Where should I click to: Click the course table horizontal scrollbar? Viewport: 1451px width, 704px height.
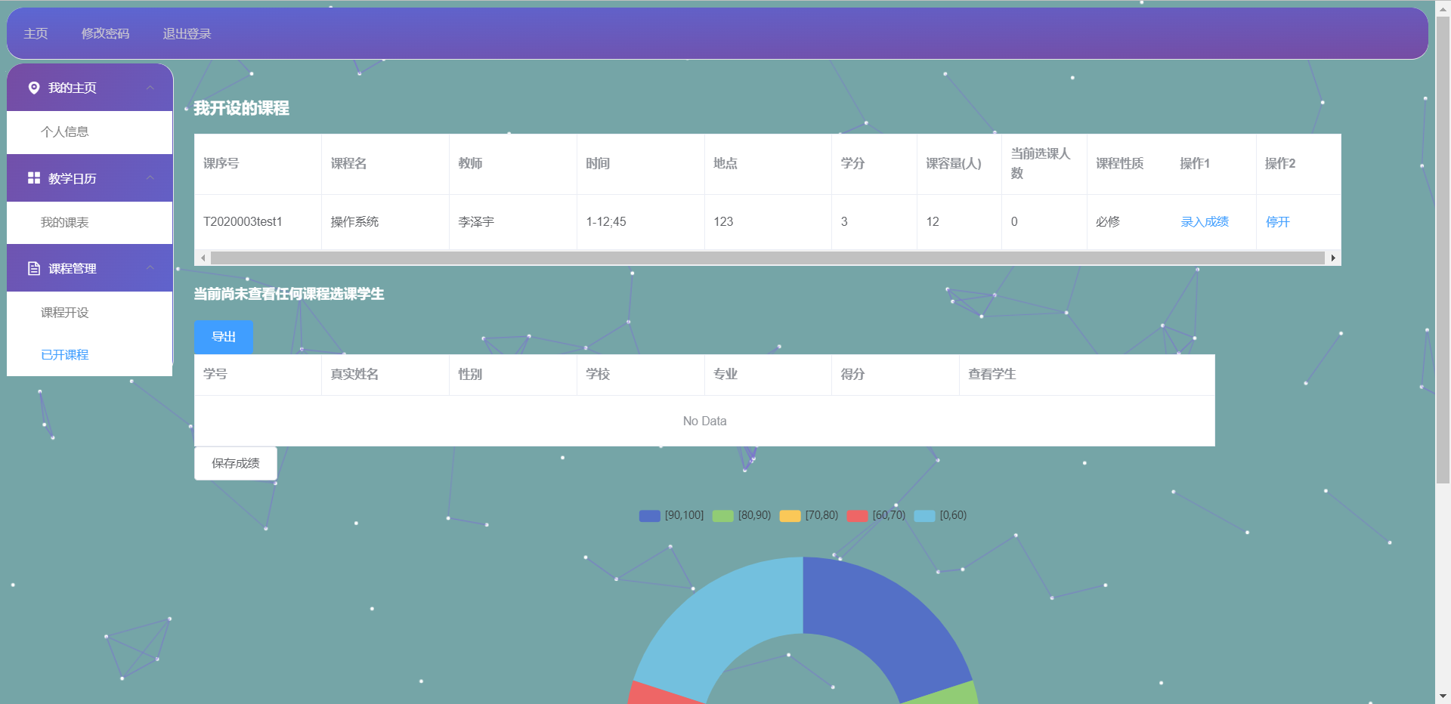(x=767, y=258)
